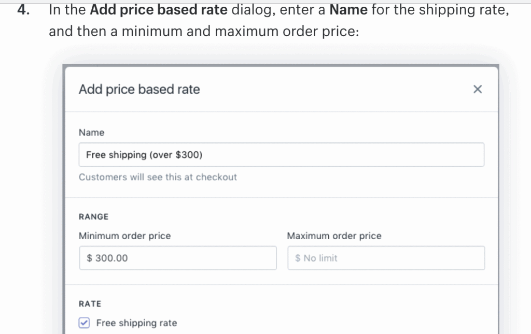531x334 pixels.
Task: Click the RANGE section heading
Action: [x=93, y=217]
